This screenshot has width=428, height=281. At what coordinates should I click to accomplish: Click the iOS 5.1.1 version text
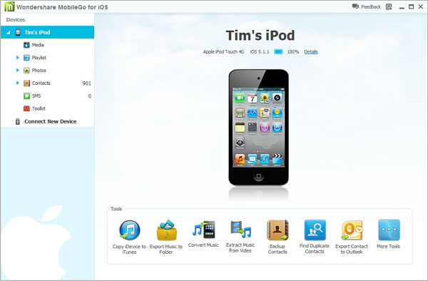point(260,51)
